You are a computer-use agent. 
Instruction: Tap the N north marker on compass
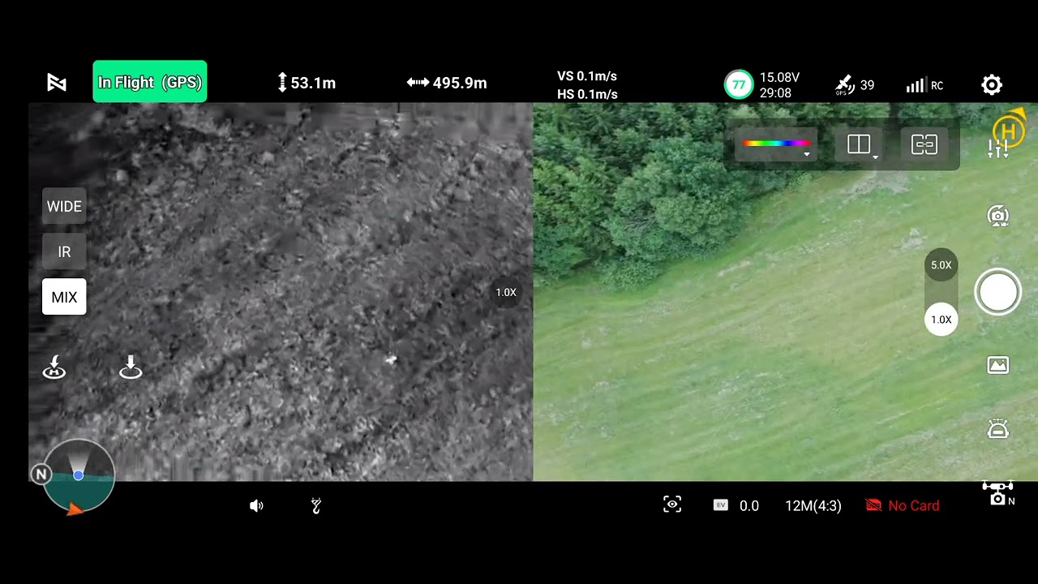[41, 474]
